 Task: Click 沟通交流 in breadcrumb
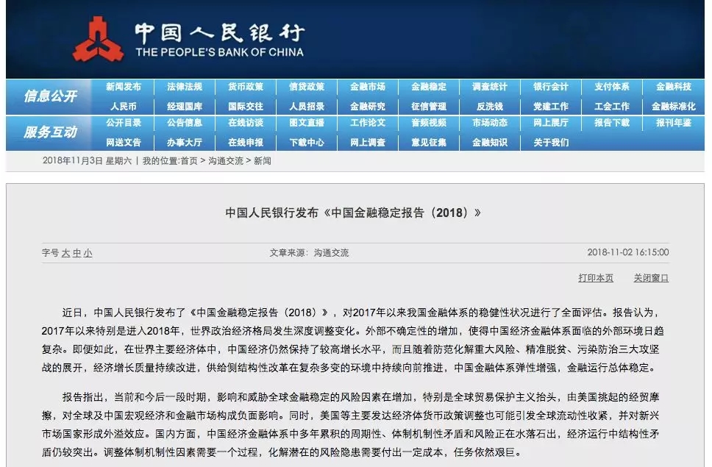pos(226,160)
